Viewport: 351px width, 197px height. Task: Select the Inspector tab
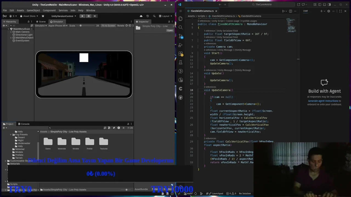coord(142,22)
